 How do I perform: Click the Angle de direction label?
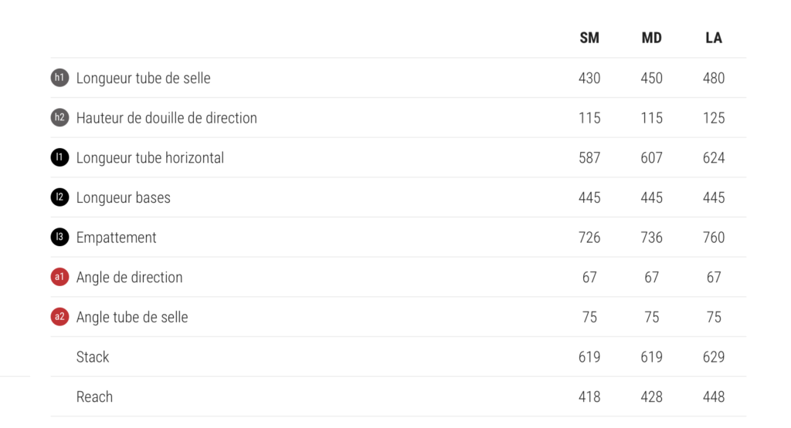pyautogui.click(x=129, y=278)
